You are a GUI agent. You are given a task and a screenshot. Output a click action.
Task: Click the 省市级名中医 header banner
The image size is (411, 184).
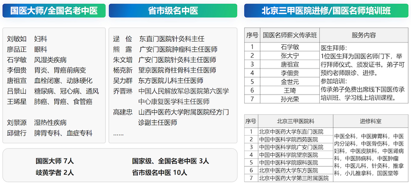click(173, 11)
